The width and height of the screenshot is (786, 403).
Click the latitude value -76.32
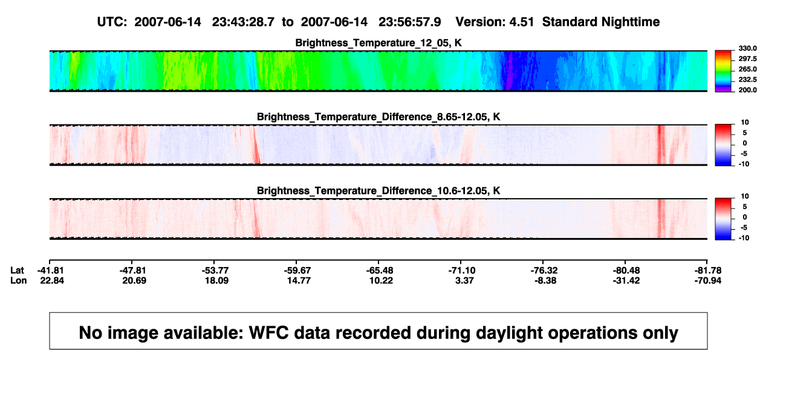[543, 270]
